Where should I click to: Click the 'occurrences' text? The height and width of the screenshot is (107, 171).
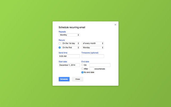(x=100, y=69)
